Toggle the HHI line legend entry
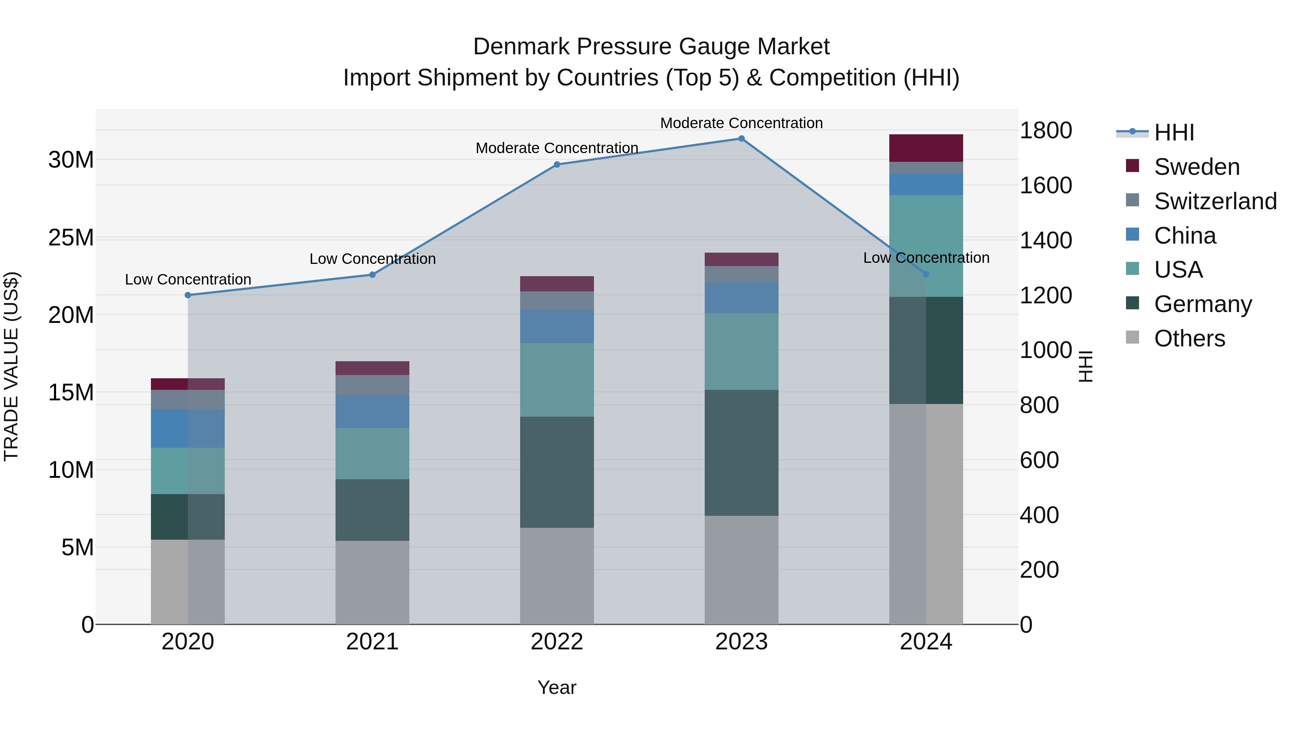This screenshot has width=1303, height=733. [1155, 132]
